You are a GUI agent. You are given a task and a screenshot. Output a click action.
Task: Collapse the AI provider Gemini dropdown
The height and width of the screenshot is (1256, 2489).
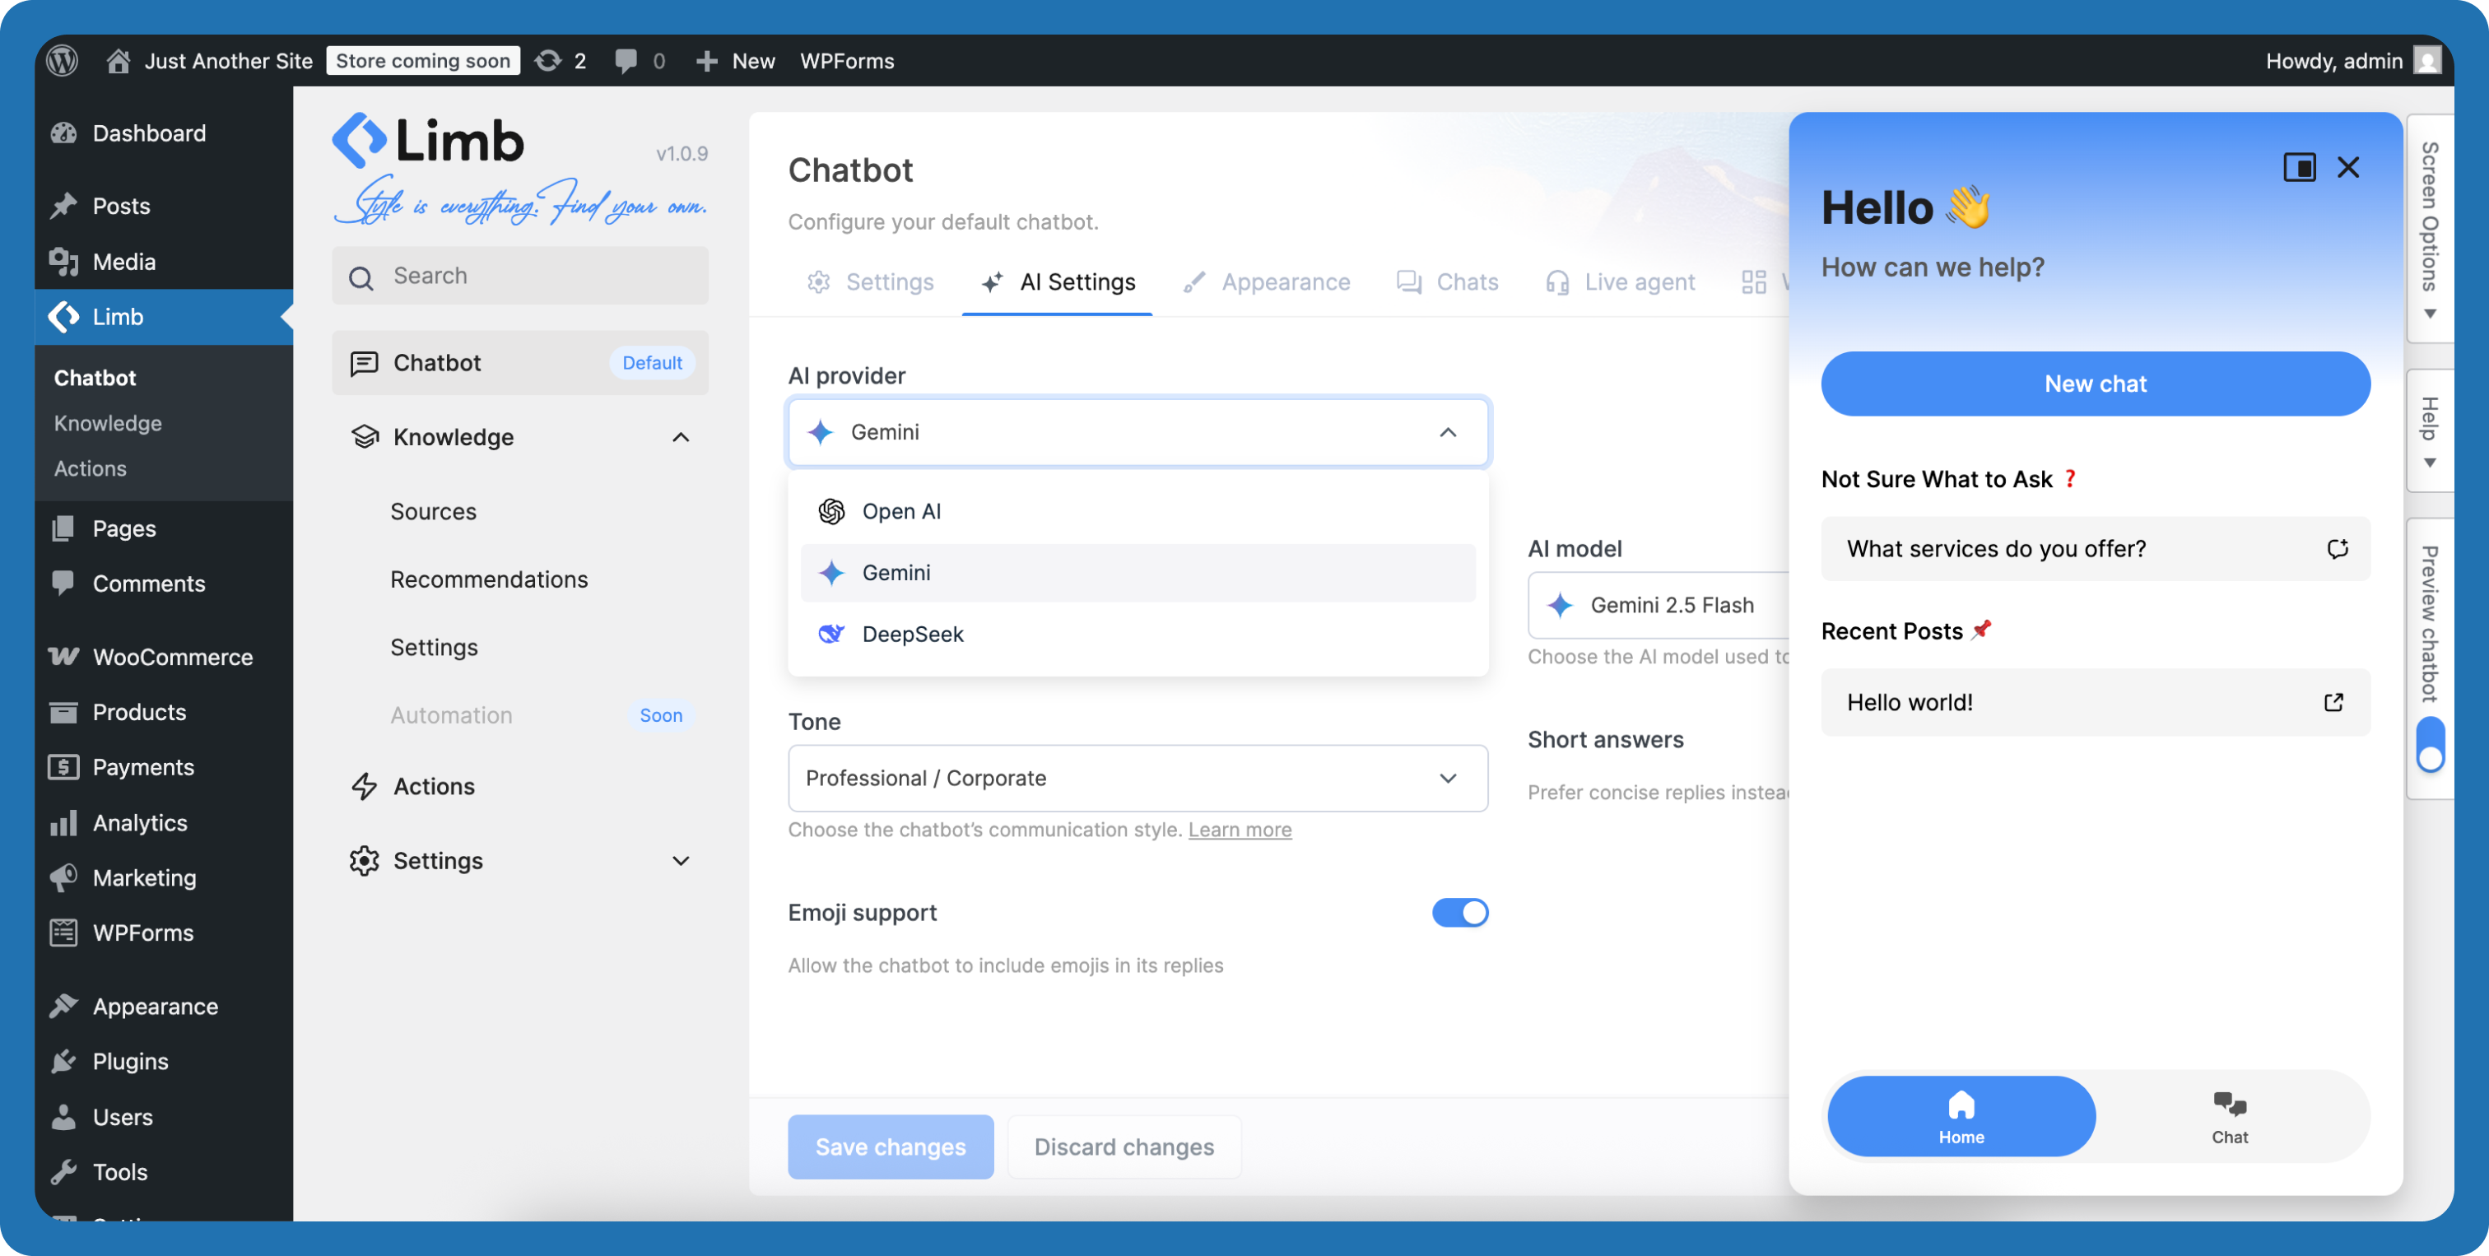point(1448,432)
